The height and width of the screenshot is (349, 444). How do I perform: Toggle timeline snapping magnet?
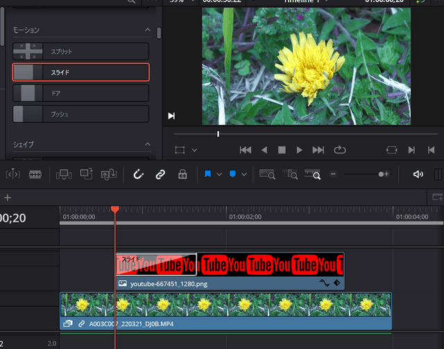coord(139,174)
